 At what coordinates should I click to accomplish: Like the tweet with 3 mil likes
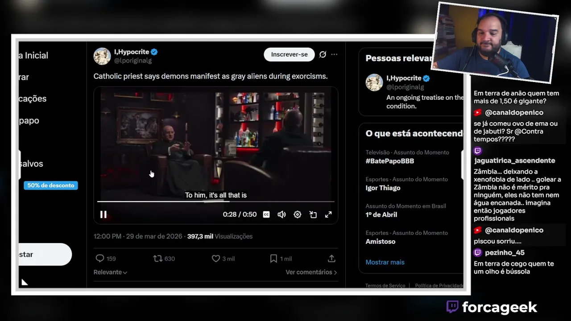tap(223, 259)
